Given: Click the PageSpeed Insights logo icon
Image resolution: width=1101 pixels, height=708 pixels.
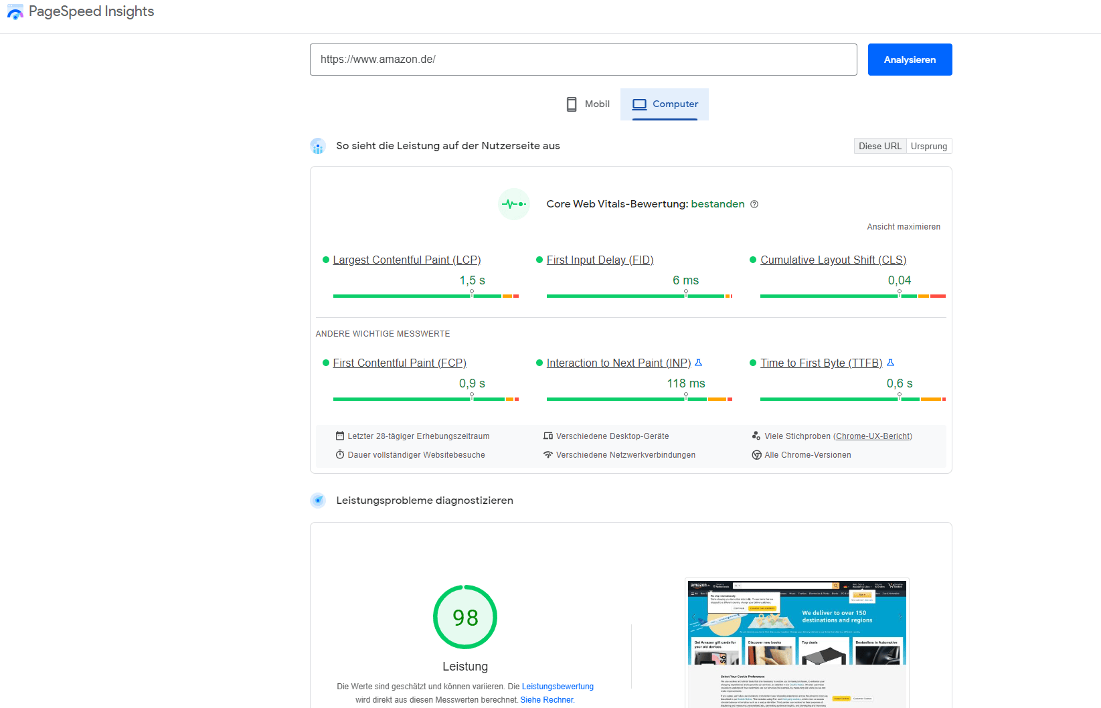Looking at the screenshot, I should 15,12.
